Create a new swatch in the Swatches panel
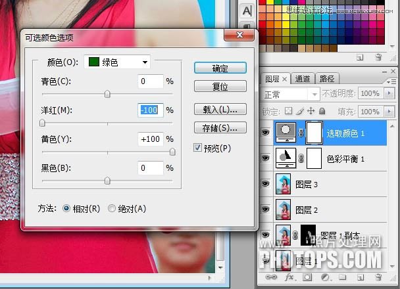 (x=360, y=57)
